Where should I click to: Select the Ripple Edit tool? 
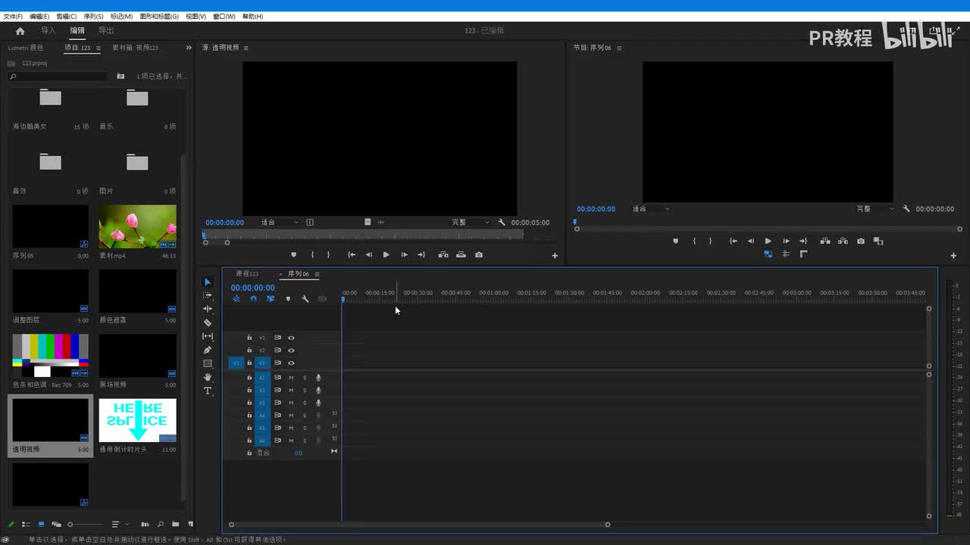click(x=208, y=309)
